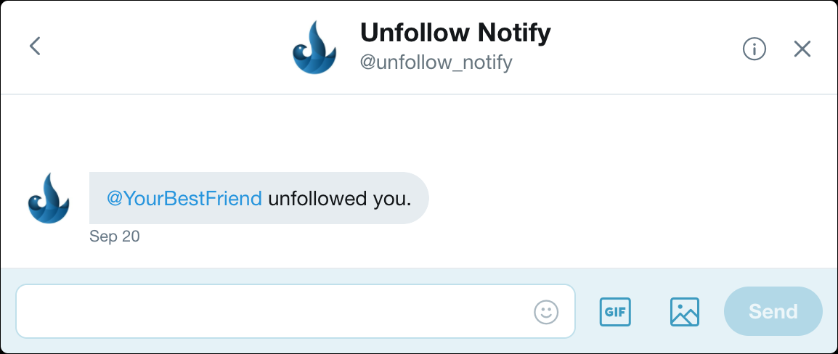Image resolution: width=838 pixels, height=354 pixels.
Task: Add a GIF to the message
Action: (615, 312)
